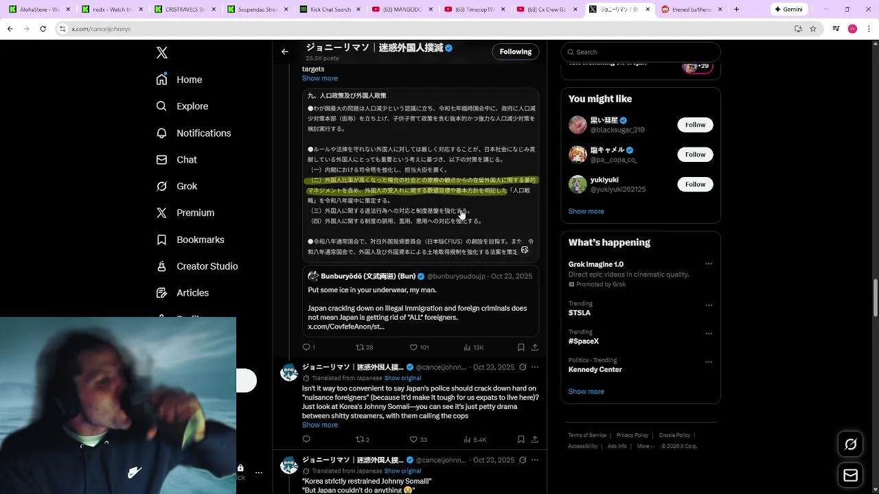Viewport: 879px width, 494px height.
Task: Open a new browser tab
Action: point(736,10)
